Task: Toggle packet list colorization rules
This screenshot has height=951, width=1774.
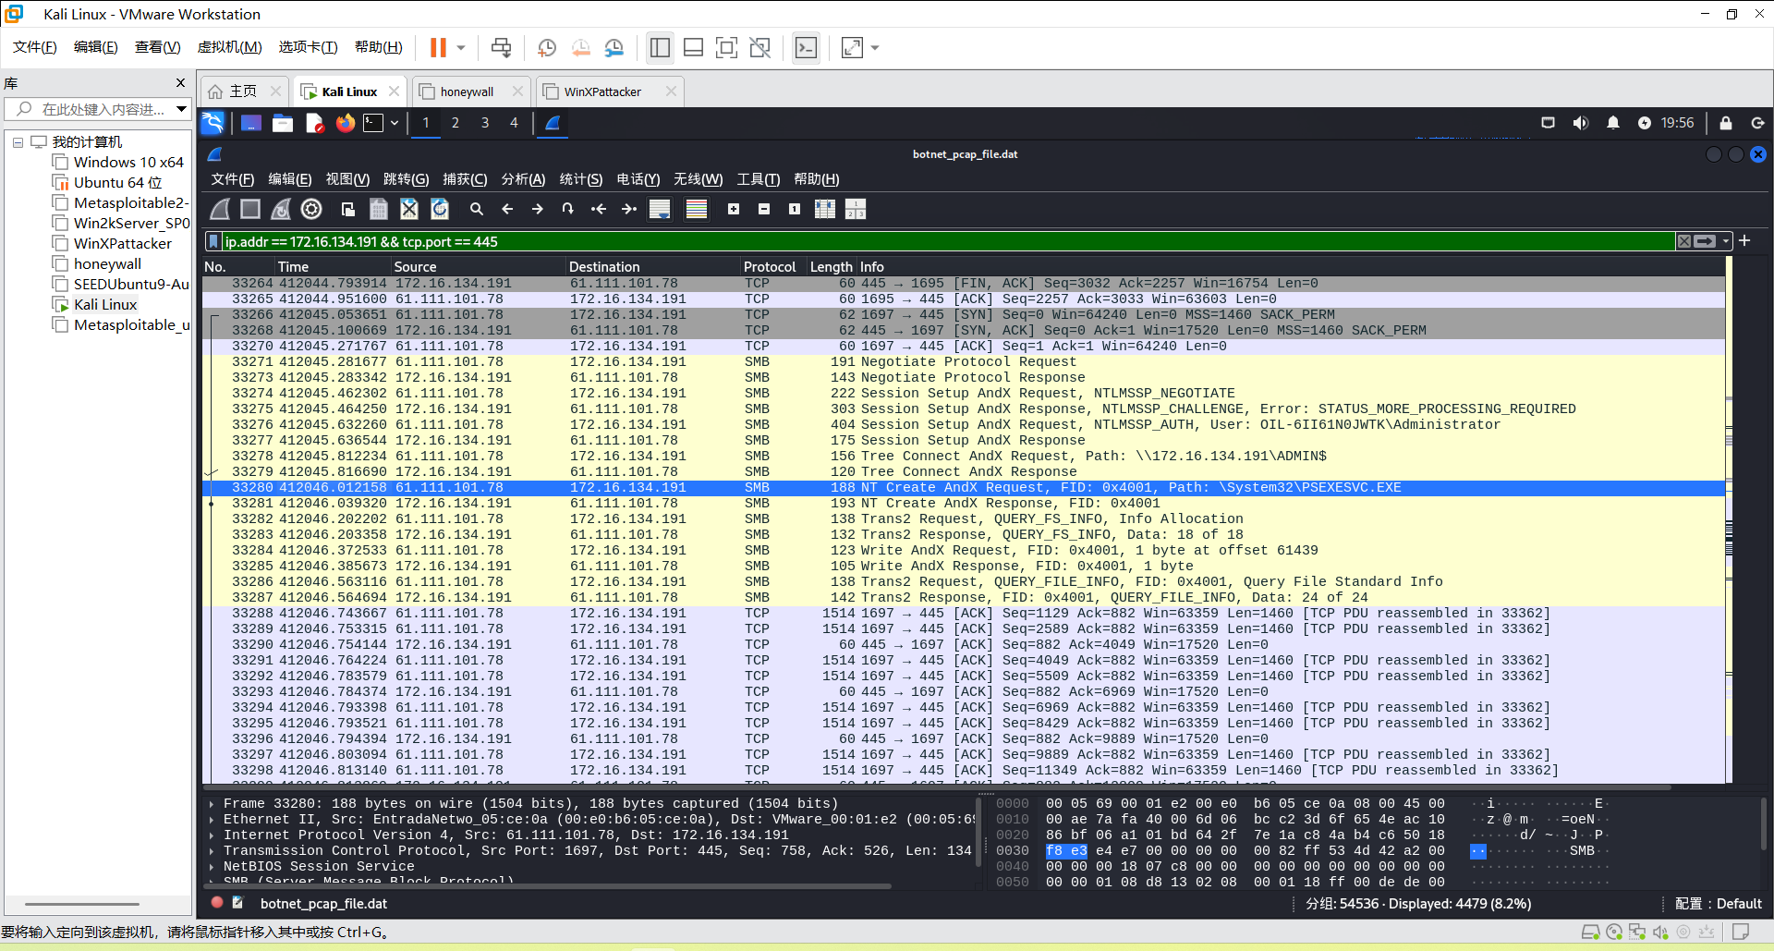Action: 697,209
